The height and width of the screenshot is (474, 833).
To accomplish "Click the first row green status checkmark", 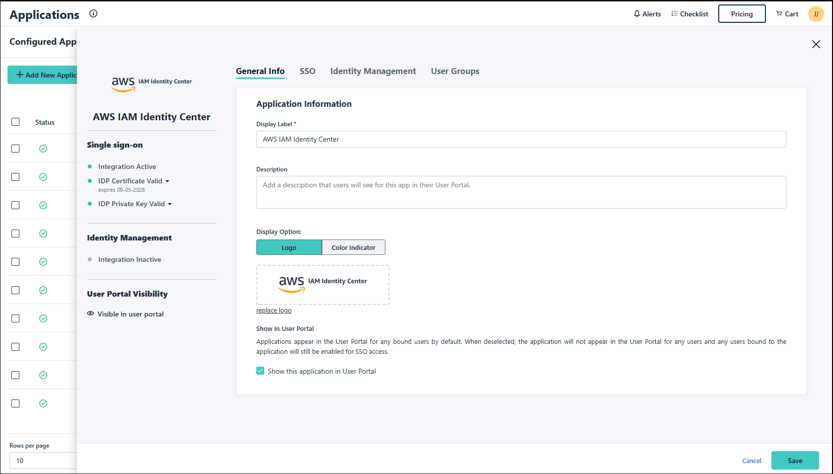I will (x=43, y=149).
